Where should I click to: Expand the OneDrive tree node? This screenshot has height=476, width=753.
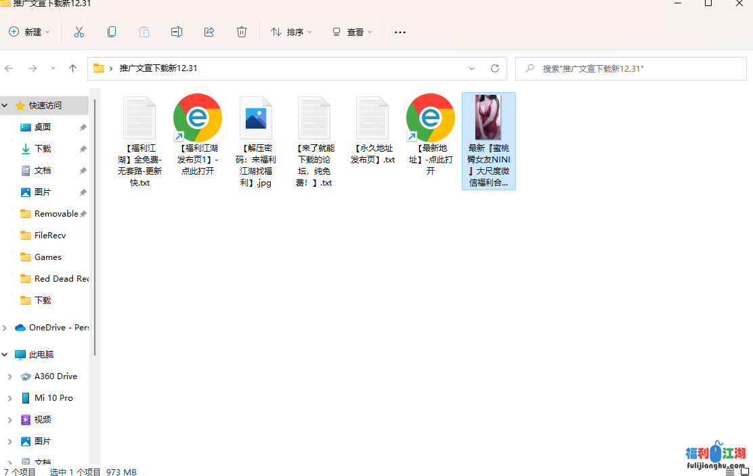pos(5,328)
